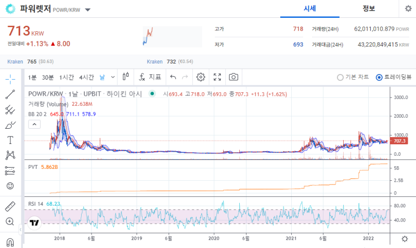Undo the last chart change
416x248 pixels.
173,77
